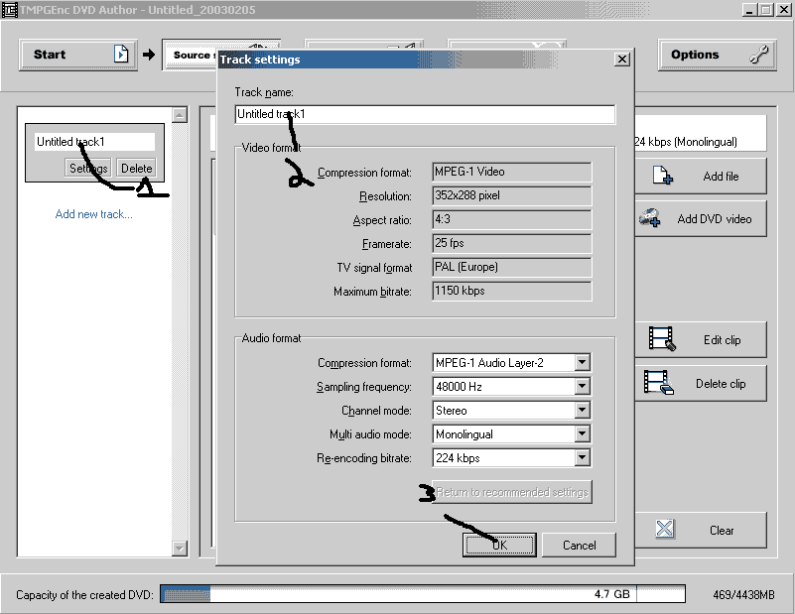Click the DVD capacity progress bar

(x=423, y=594)
